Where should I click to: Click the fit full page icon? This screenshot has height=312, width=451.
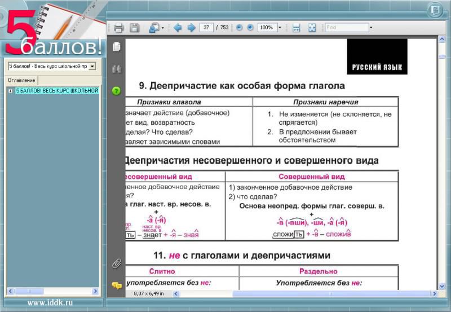click(x=312, y=28)
